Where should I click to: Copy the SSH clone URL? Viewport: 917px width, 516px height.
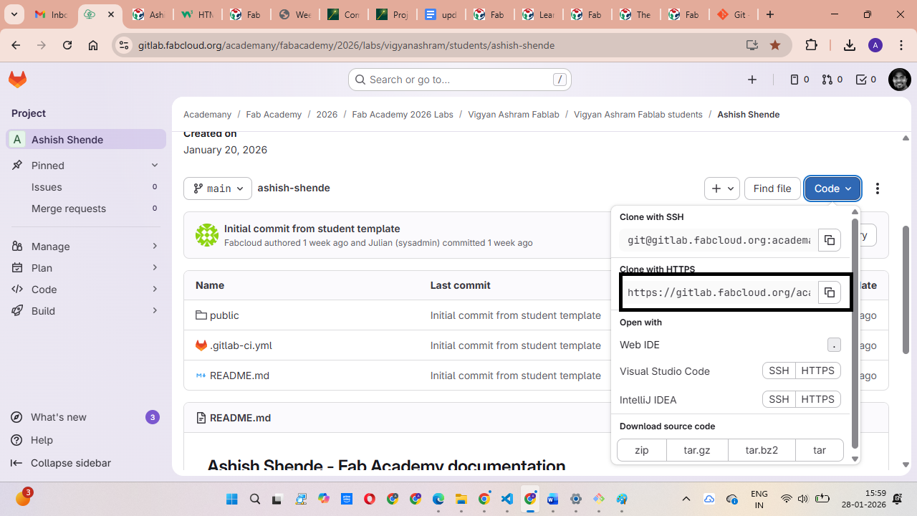pos(829,240)
